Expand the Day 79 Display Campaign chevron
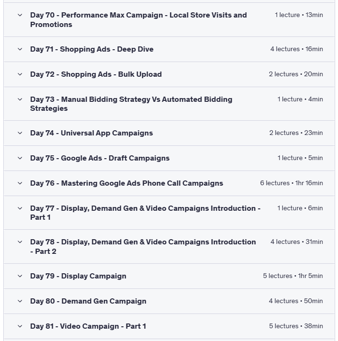This screenshot has width=338, height=341. (x=20, y=276)
